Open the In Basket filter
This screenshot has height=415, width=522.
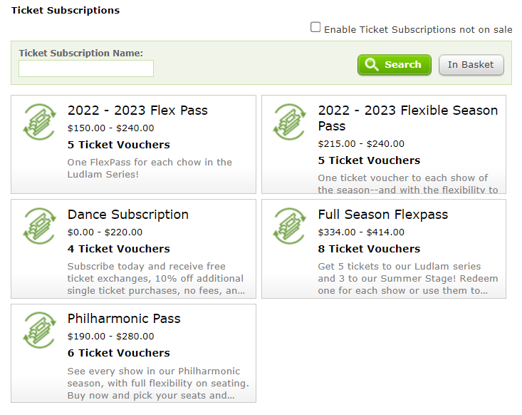click(471, 65)
